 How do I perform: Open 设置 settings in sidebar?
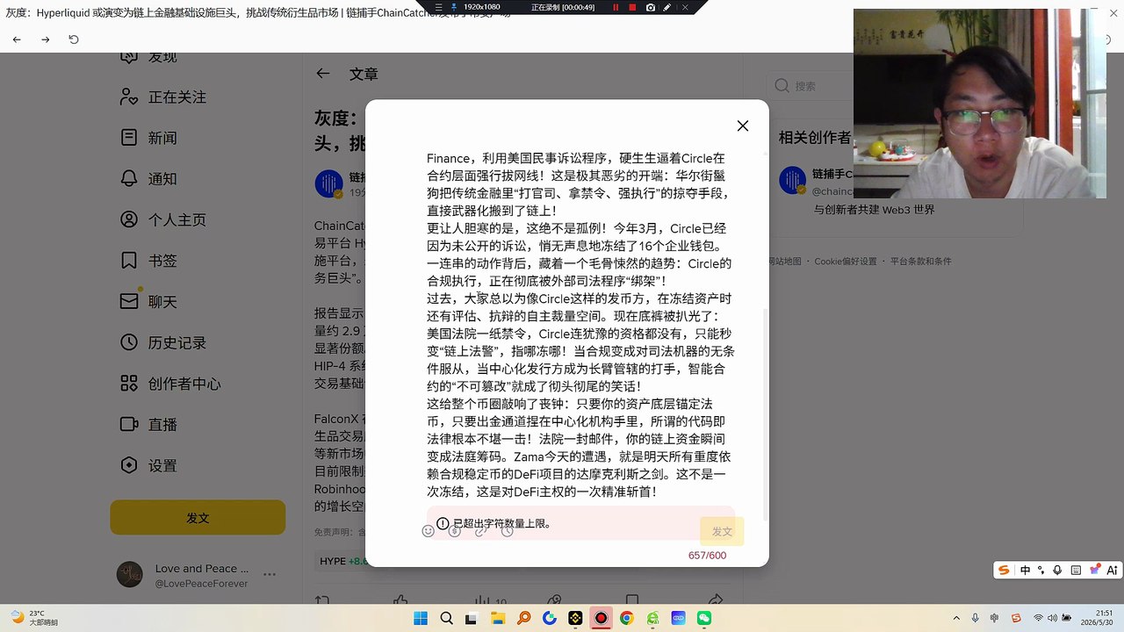(148, 465)
